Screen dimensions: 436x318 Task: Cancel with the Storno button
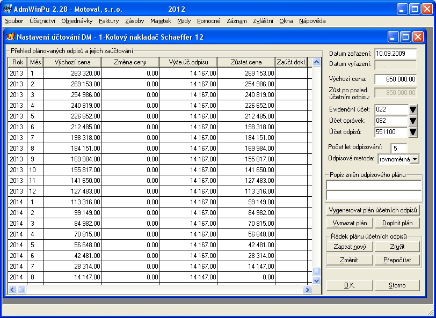tap(397, 285)
